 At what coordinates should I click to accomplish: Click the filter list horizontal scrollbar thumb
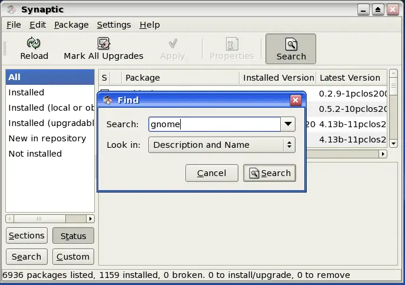click(39, 219)
